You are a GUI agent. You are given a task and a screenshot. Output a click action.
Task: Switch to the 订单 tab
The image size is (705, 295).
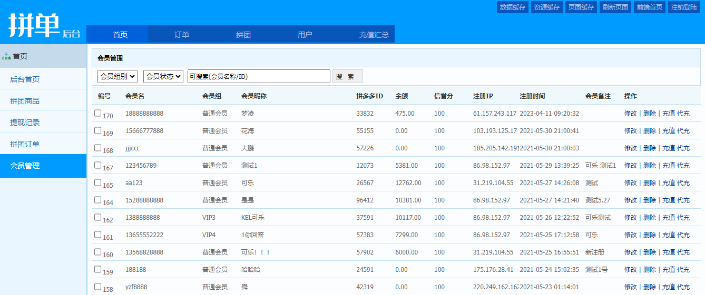pyautogui.click(x=182, y=35)
